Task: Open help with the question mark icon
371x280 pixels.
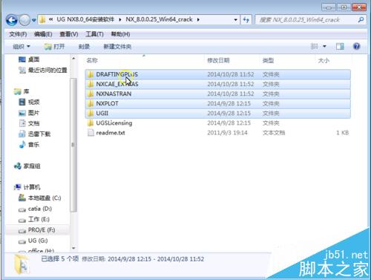Action: [x=356, y=46]
